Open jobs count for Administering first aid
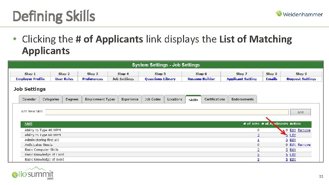 258,140
